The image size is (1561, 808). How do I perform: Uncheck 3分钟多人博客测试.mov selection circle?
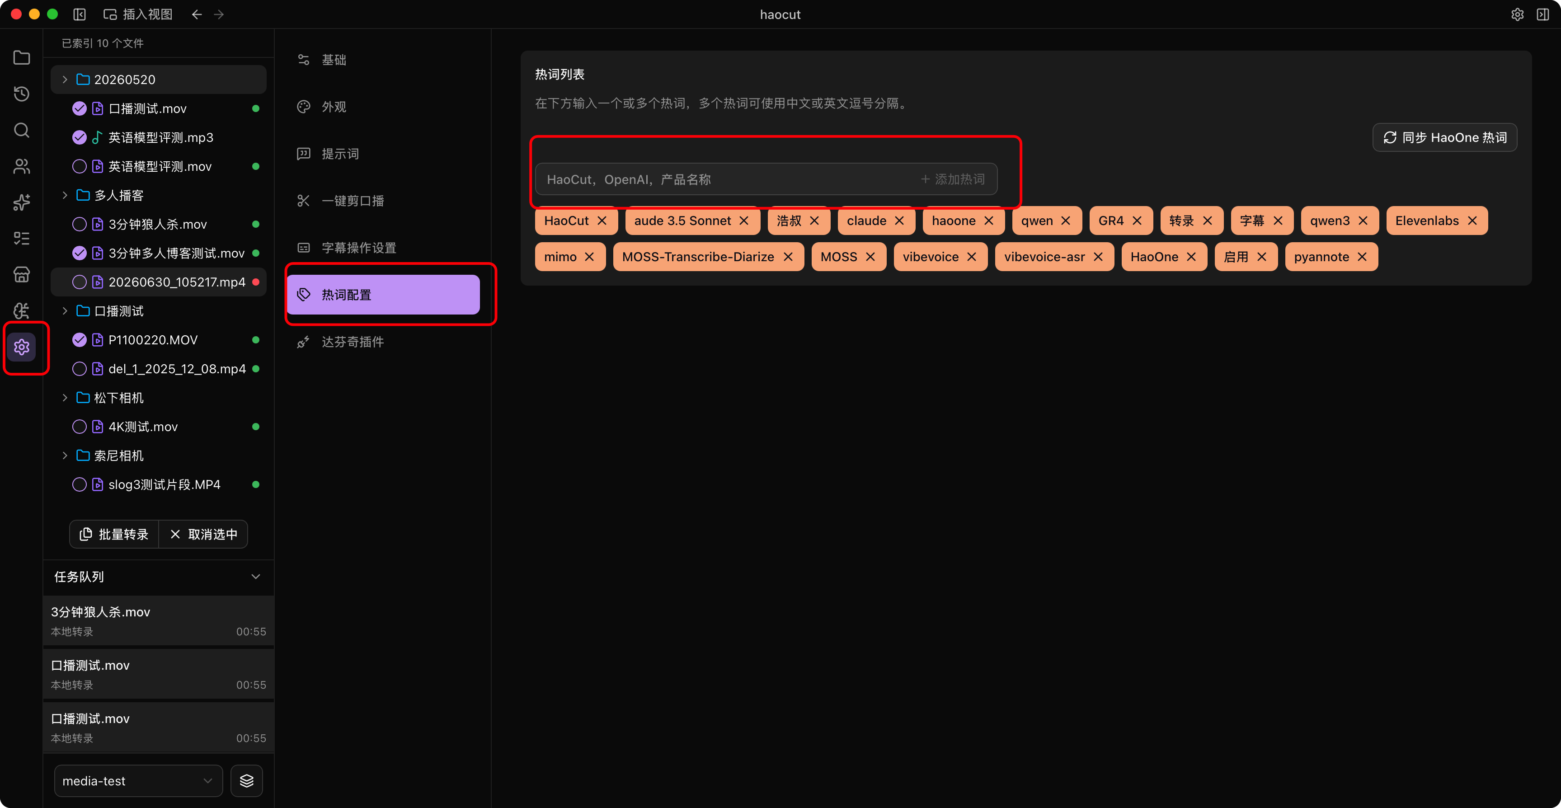point(80,253)
